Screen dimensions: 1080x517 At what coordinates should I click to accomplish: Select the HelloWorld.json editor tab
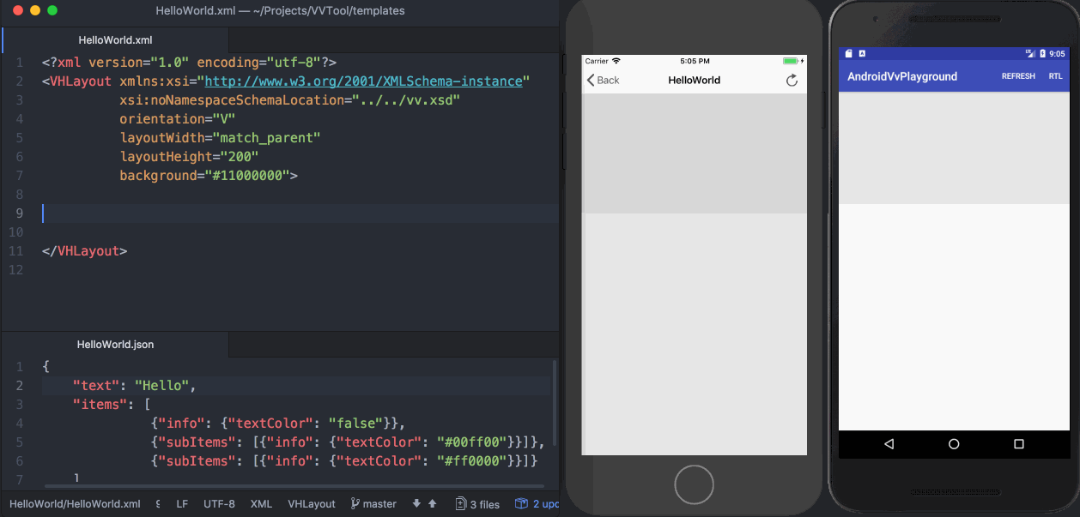pyautogui.click(x=115, y=345)
